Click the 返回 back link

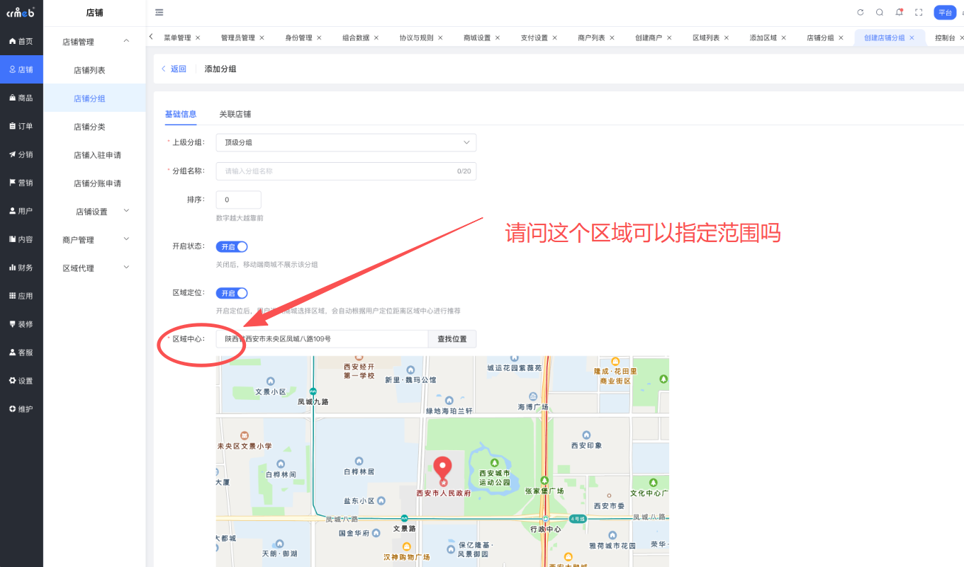point(174,69)
